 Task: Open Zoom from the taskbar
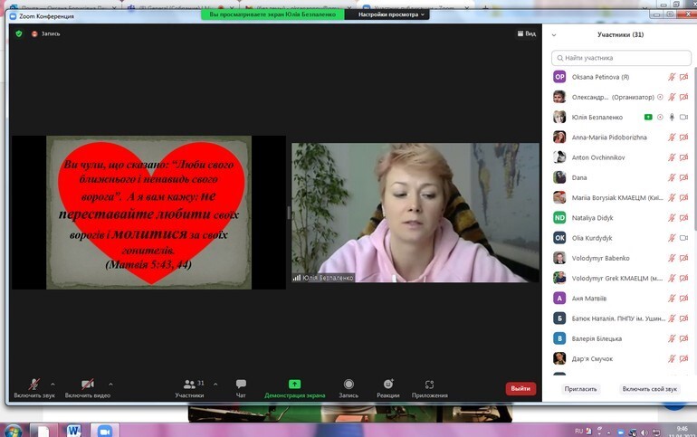pyautogui.click(x=105, y=431)
